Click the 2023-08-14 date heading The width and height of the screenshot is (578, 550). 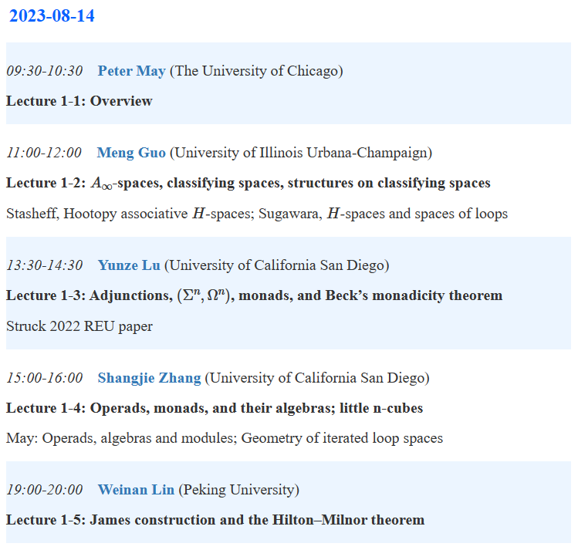(52, 16)
